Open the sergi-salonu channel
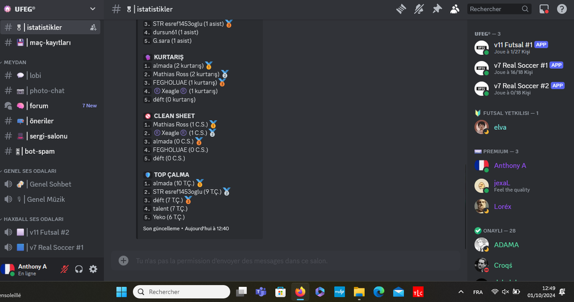 (50, 136)
